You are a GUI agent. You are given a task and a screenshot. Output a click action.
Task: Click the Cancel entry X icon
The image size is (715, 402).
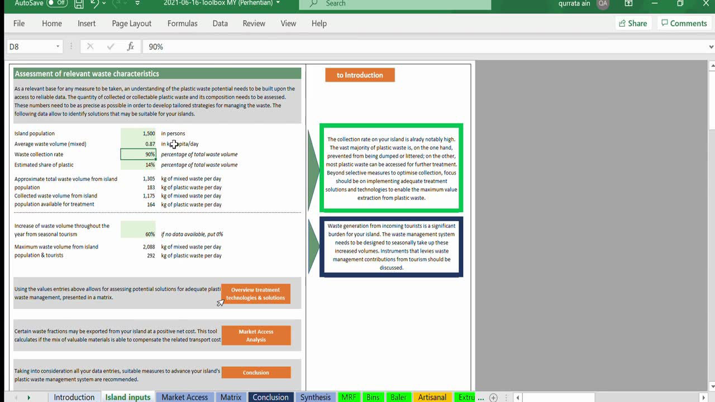click(90, 47)
